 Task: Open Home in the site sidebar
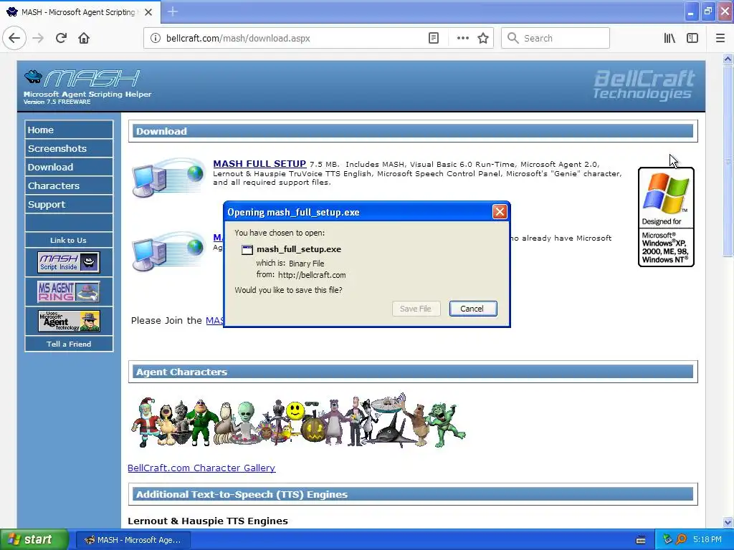[x=69, y=130]
